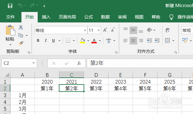Open the undo history dropdown arrow

tap(25, 6)
